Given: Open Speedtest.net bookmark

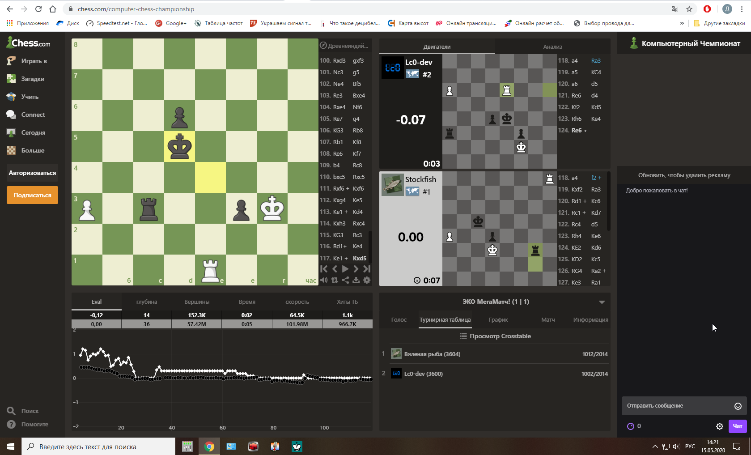Looking at the screenshot, I should point(117,23).
